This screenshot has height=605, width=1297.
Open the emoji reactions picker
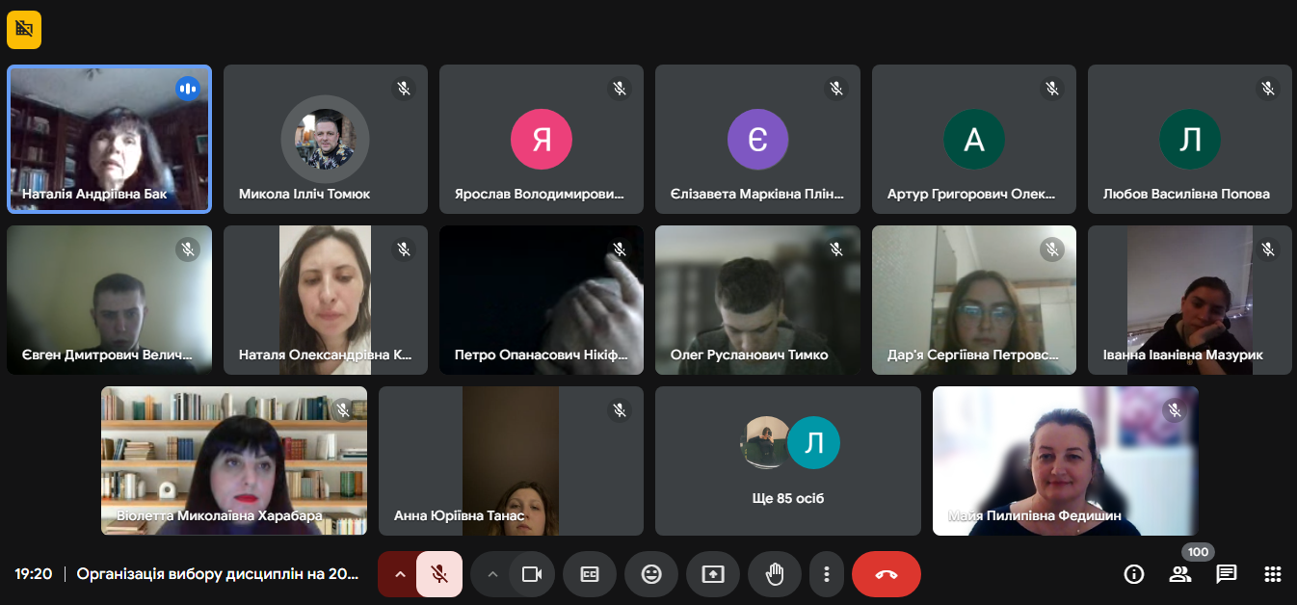651,574
